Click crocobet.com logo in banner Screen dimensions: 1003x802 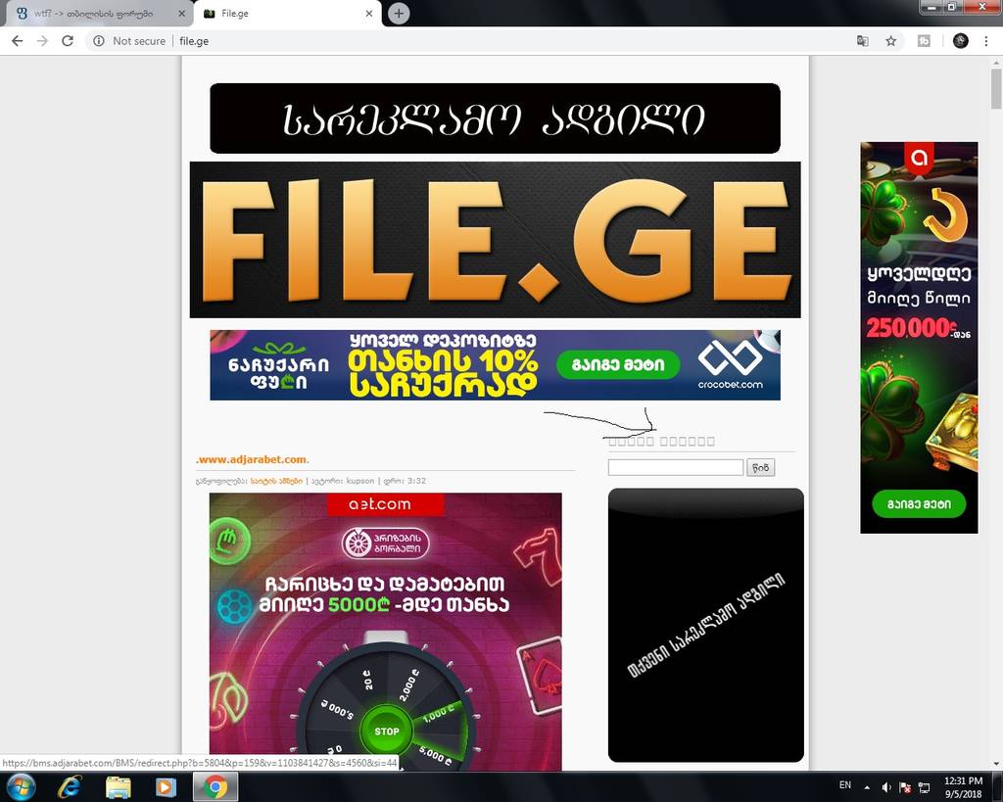730,365
